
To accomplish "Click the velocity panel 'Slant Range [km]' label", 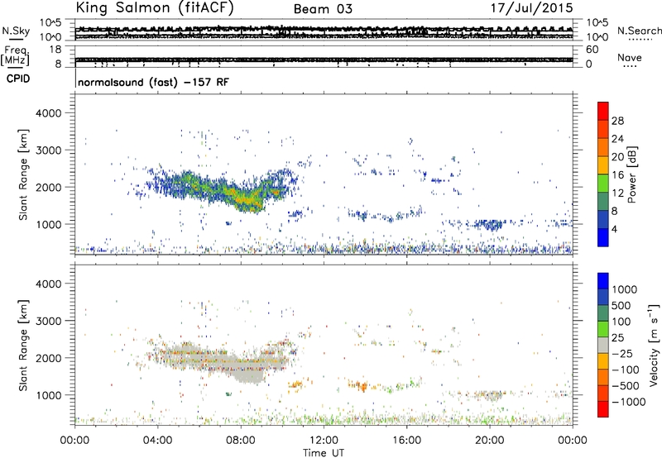I will point(23,345).
